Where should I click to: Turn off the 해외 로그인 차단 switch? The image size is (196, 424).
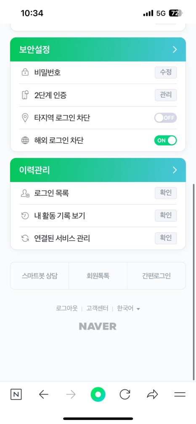[x=165, y=140]
